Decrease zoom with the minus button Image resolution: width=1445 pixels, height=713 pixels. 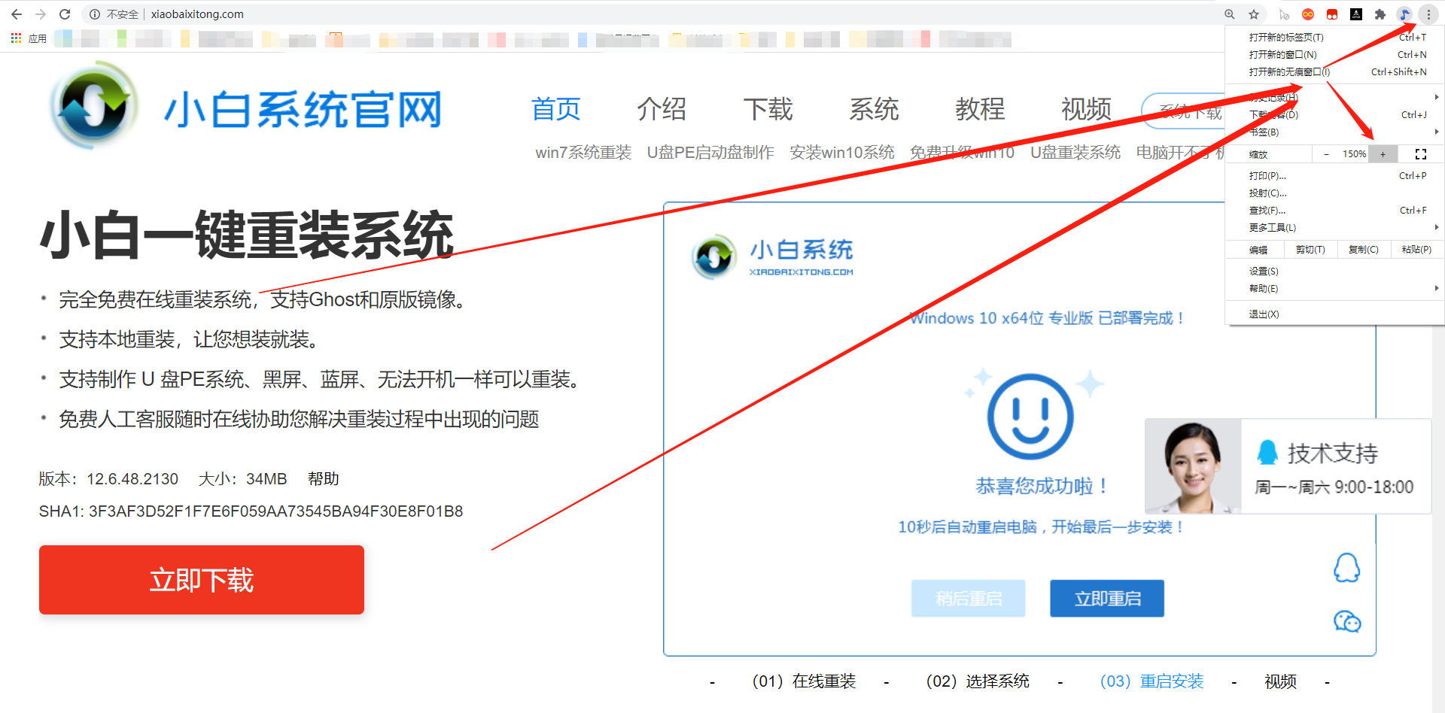pyautogui.click(x=1326, y=154)
